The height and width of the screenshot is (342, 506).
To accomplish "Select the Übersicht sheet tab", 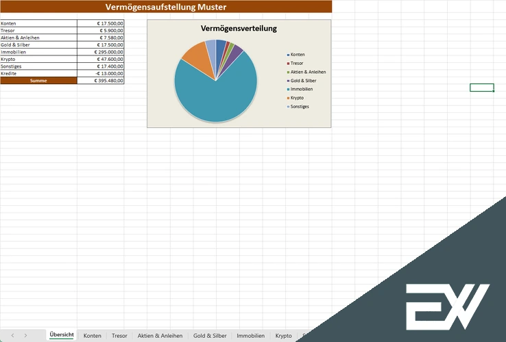I will (x=62, y=335).
